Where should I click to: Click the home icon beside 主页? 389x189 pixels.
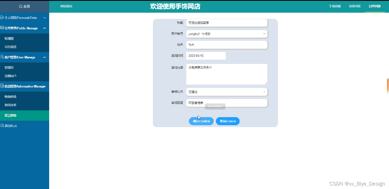[21, 6]
